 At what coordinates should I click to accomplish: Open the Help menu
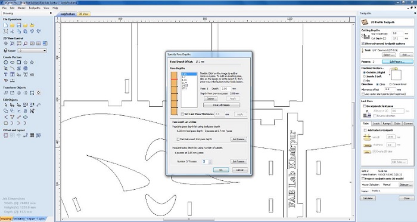pos(55,8)
